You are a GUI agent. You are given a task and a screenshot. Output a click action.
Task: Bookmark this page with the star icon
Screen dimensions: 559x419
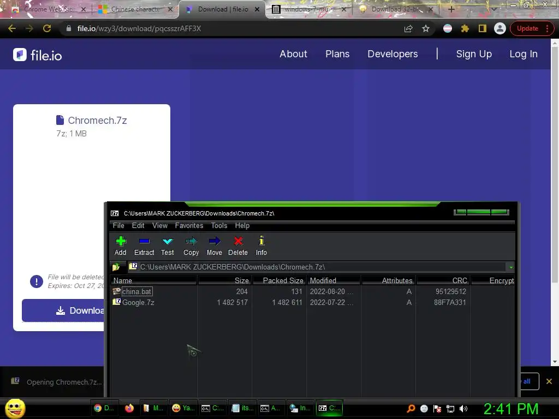(426, 28)
